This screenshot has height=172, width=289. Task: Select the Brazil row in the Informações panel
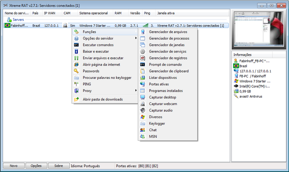click(243, 66)
